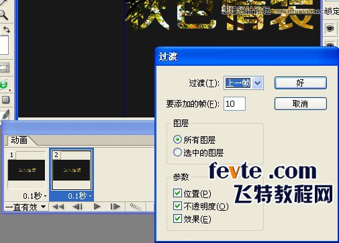
Task: Switch to the 动画 tab
Action: tap(19, 140)
